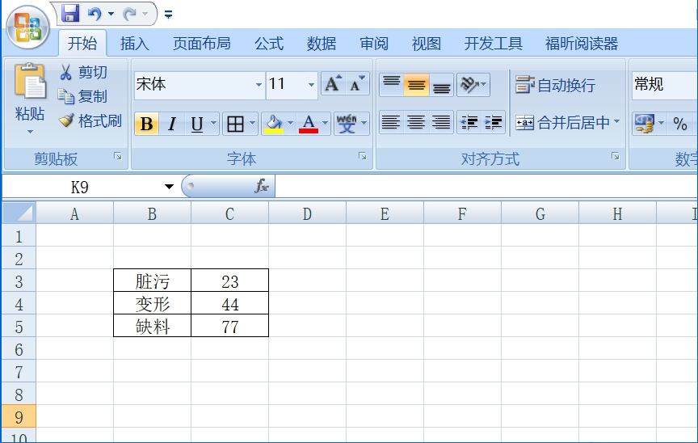
Task: Apply 合并后居中 merge and center
Action: click(x=562, y=122)
